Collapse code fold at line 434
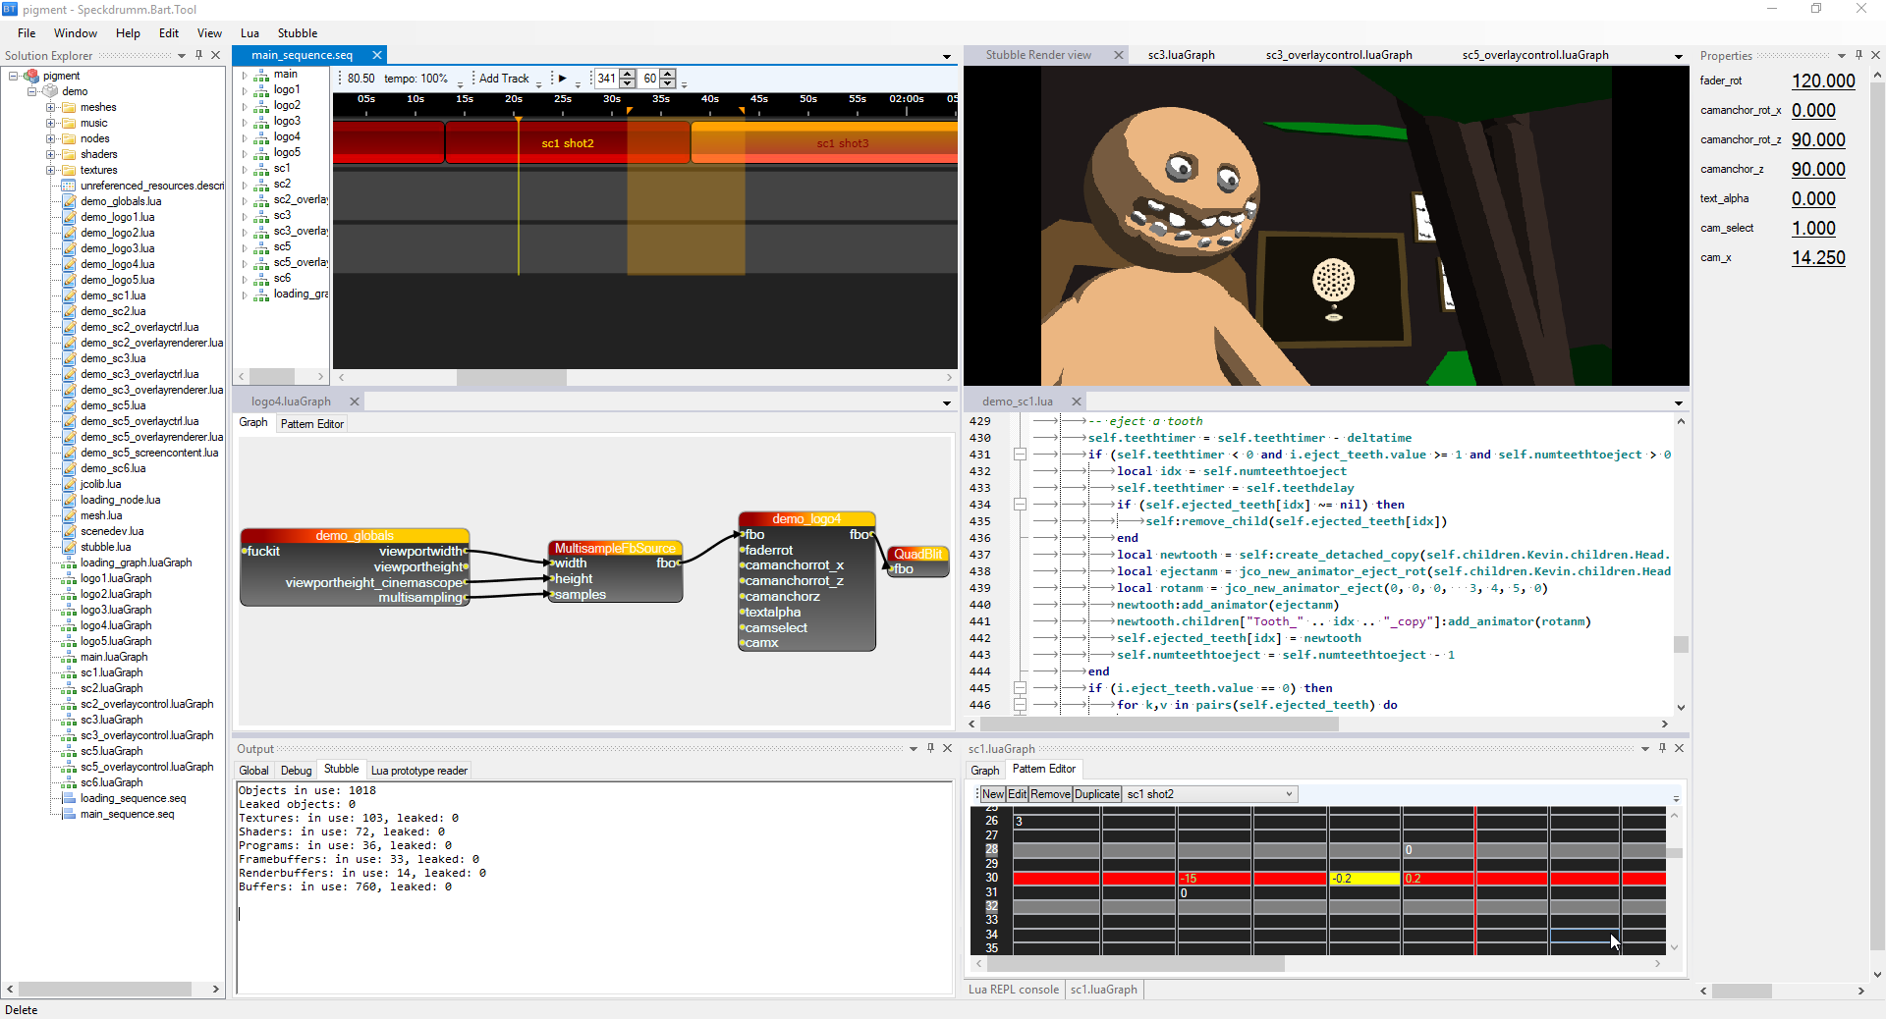1886x1019 pixels. (1020, 505)
